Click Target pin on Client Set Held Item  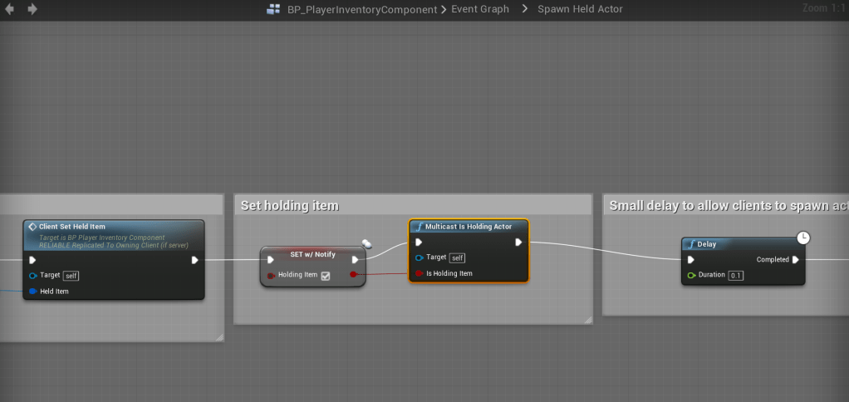(x=32, y=276)
